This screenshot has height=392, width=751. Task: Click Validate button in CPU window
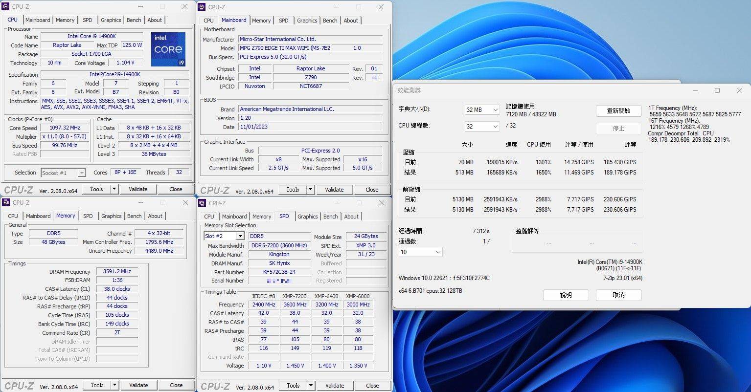[138, 189]
